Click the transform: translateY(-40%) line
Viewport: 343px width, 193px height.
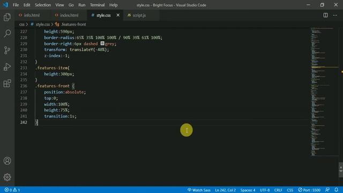pos(77,50)
